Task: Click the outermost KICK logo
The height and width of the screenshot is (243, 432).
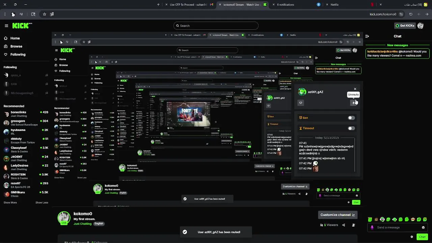Action: point(22,26)
